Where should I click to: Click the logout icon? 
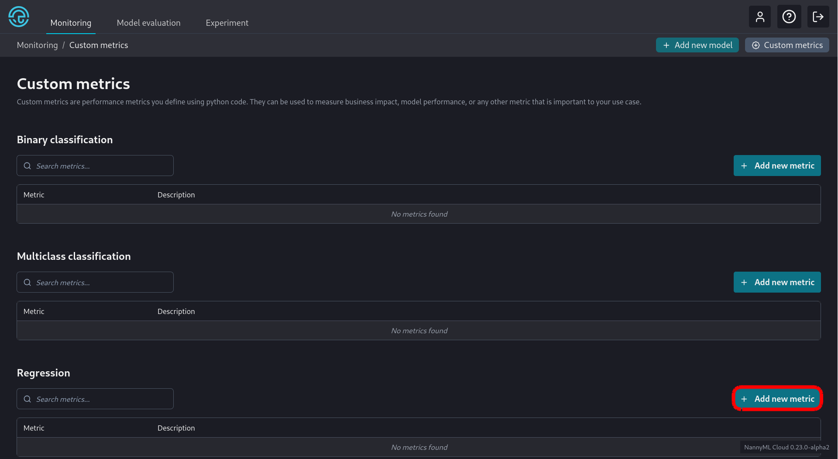click(818, 17)
